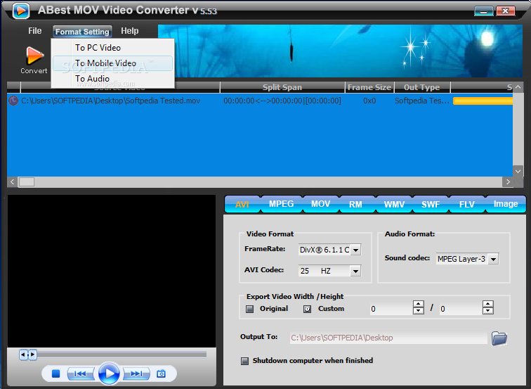Click the Frame Size column header
The height and width of the screenshot is (389, 531).
click(x=369, y=87)
